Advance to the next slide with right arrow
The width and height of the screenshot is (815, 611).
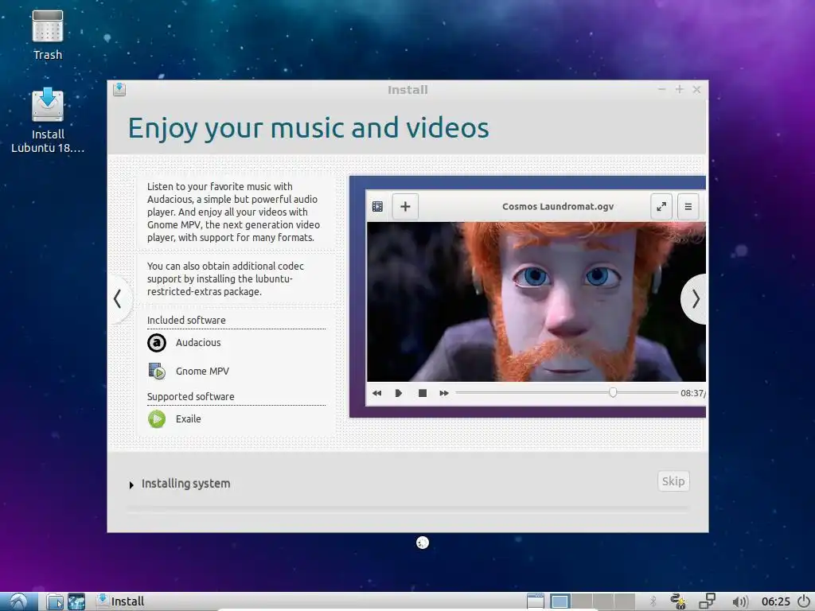tap(695, 299)
